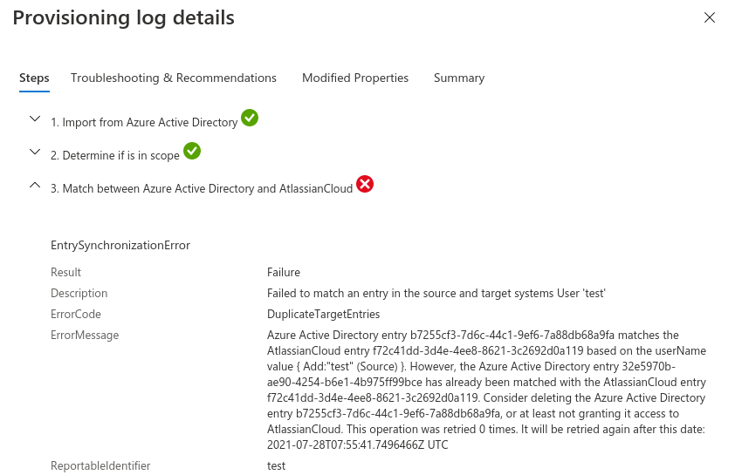Open the Modified Properties tab
The width and height of the screenshot is (735, 475).
point(355,78)
